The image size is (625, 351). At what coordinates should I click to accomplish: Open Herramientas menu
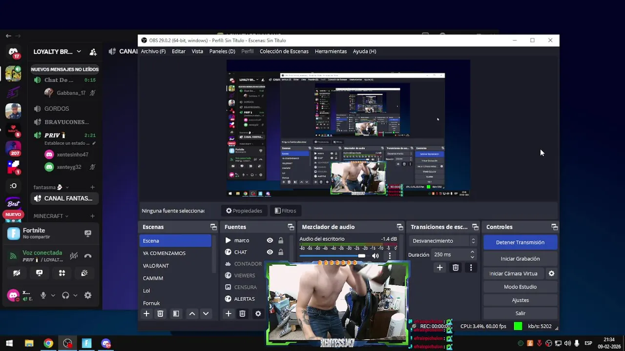tap(331, 51)
